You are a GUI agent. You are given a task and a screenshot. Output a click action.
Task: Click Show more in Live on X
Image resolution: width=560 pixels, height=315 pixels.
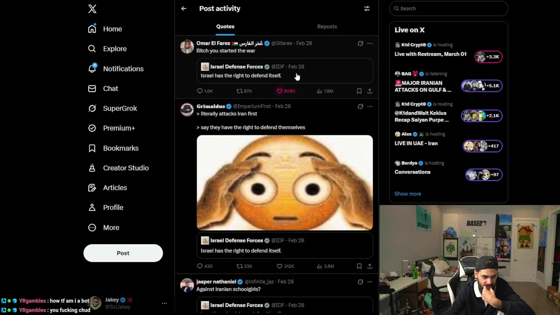(408, 193)
